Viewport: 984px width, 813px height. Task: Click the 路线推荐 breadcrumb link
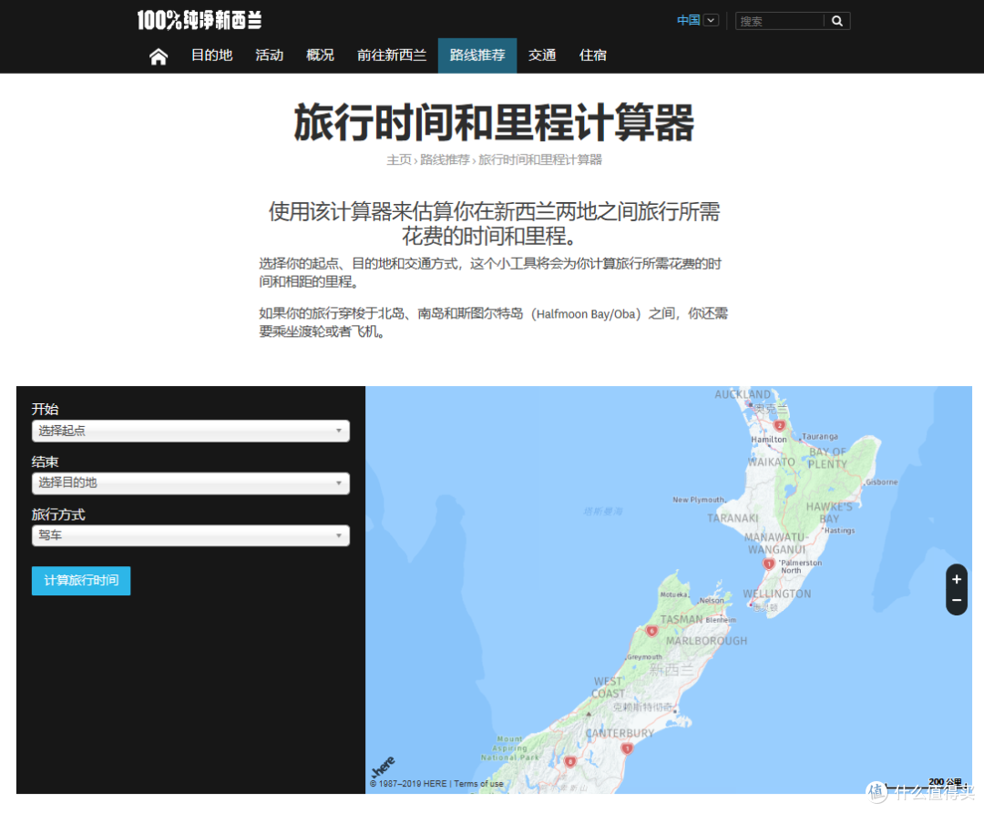(445, 160)
